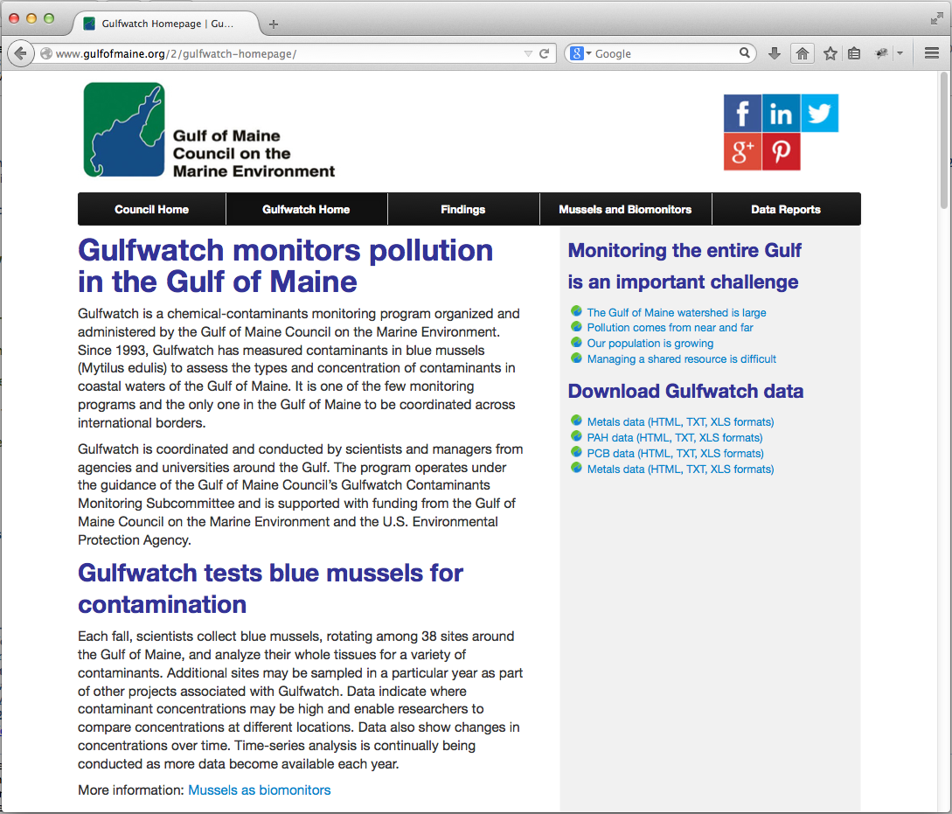Go to the browser Home icon

pyautogui.click(x=802, y=53)
